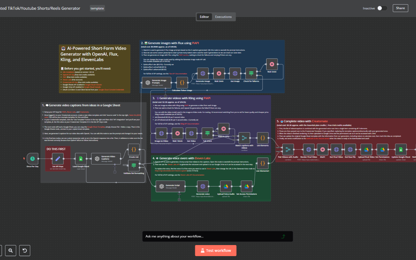416x260 pixels.
Task: Select the Once Per Day schedule trigger node
Action: click(32, 159)
